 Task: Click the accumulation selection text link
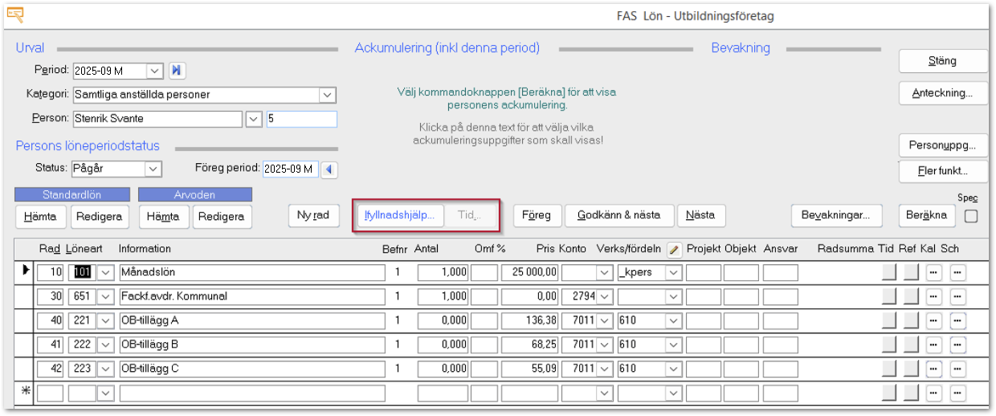click(x=507, y=134)
